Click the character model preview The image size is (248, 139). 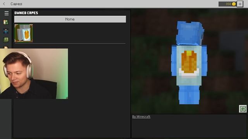point(189,63)
